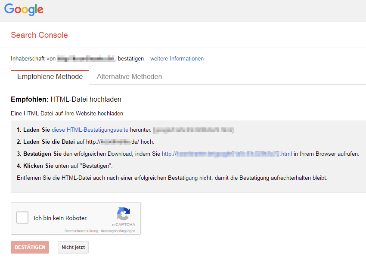Open the blurred .html verification URL link

click(x=226, y=154)
